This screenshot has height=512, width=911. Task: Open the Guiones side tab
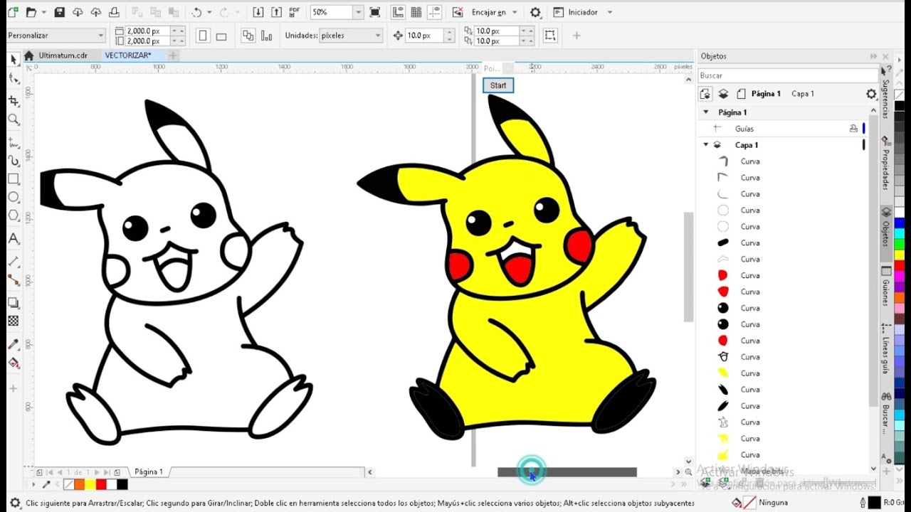click(x=886, y=287)
